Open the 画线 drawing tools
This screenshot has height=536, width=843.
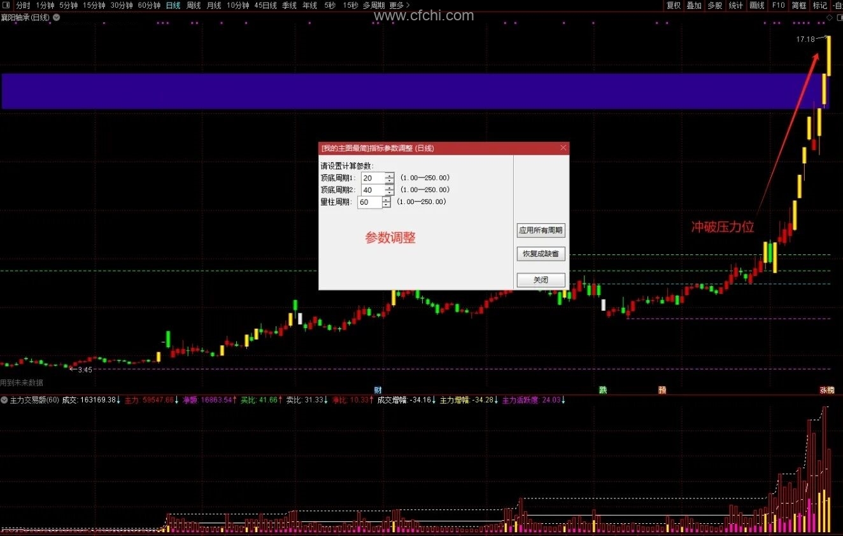click(x=757, y=5)
